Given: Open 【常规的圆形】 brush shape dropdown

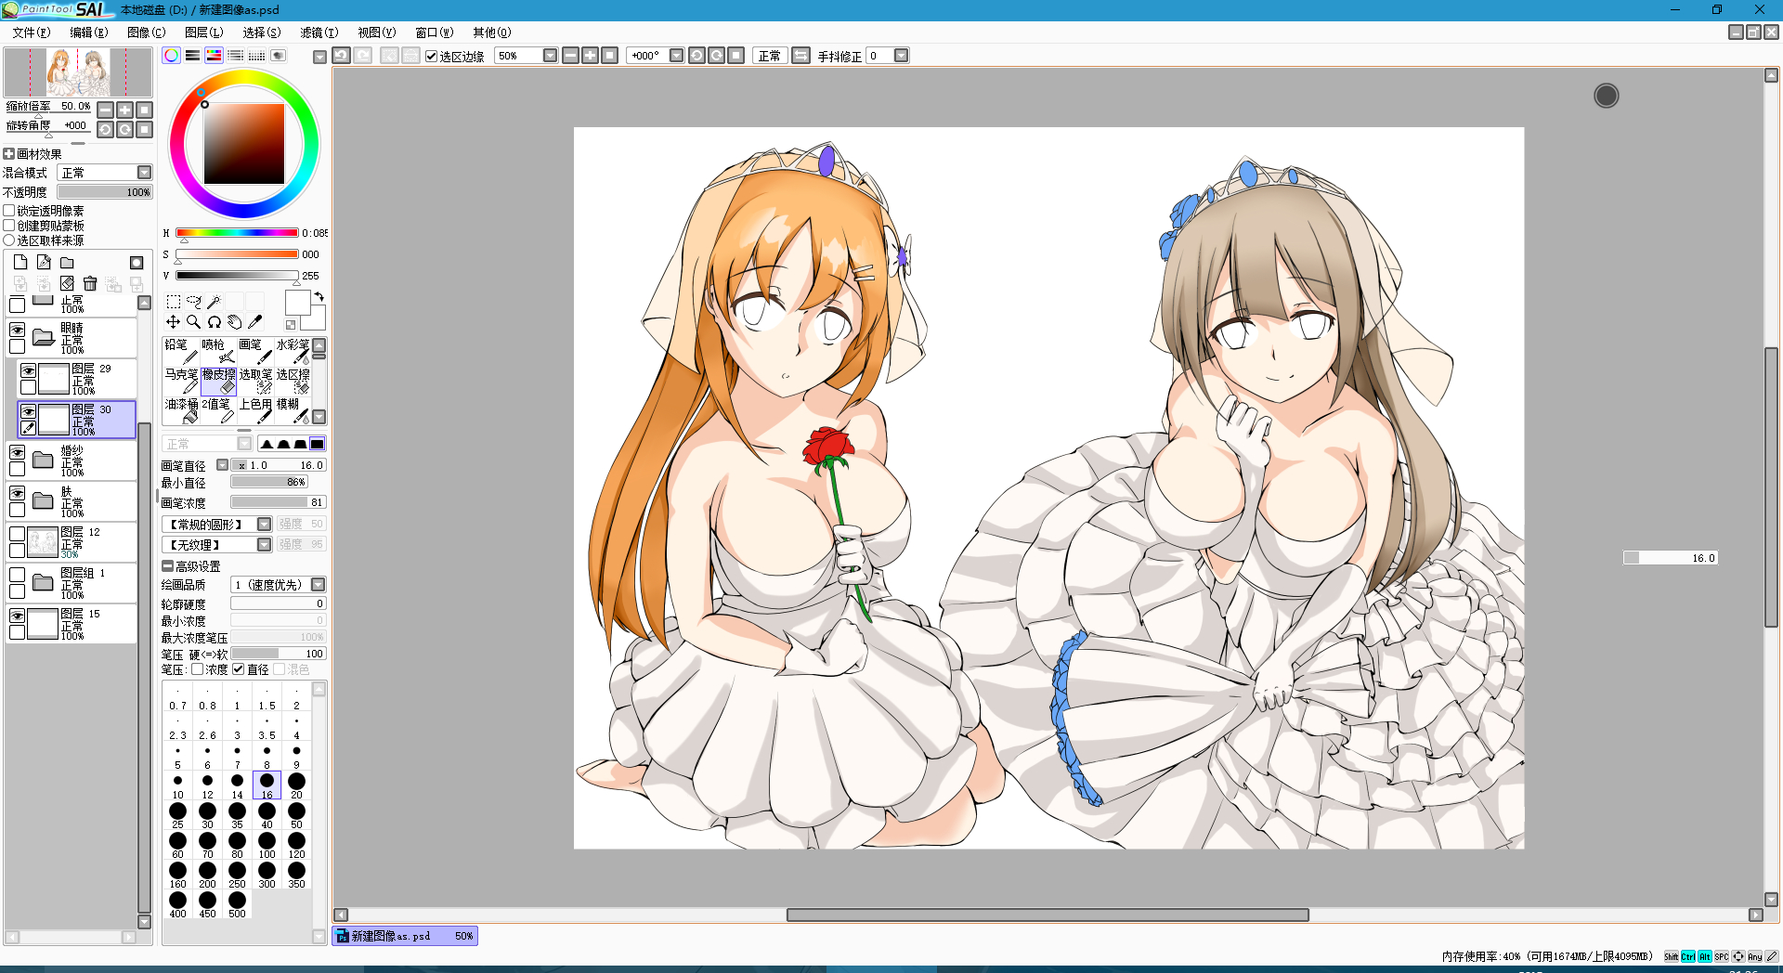Looking at the screenshot, I should (x=265, y=525).
